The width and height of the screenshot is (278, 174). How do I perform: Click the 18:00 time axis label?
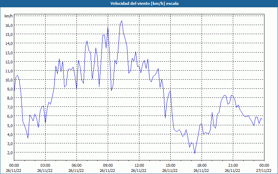pos(202,166)
